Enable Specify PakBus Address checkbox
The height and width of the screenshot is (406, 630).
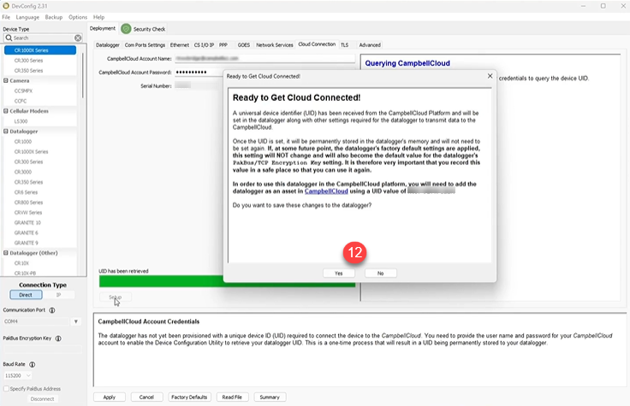7,389
